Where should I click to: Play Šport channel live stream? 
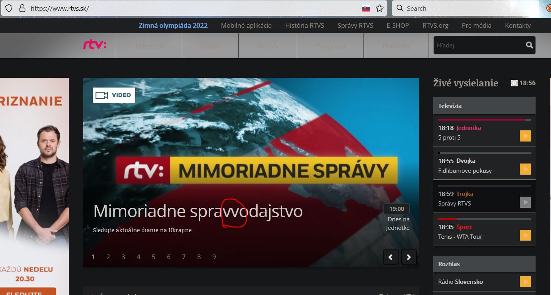(x=525, y=235)
